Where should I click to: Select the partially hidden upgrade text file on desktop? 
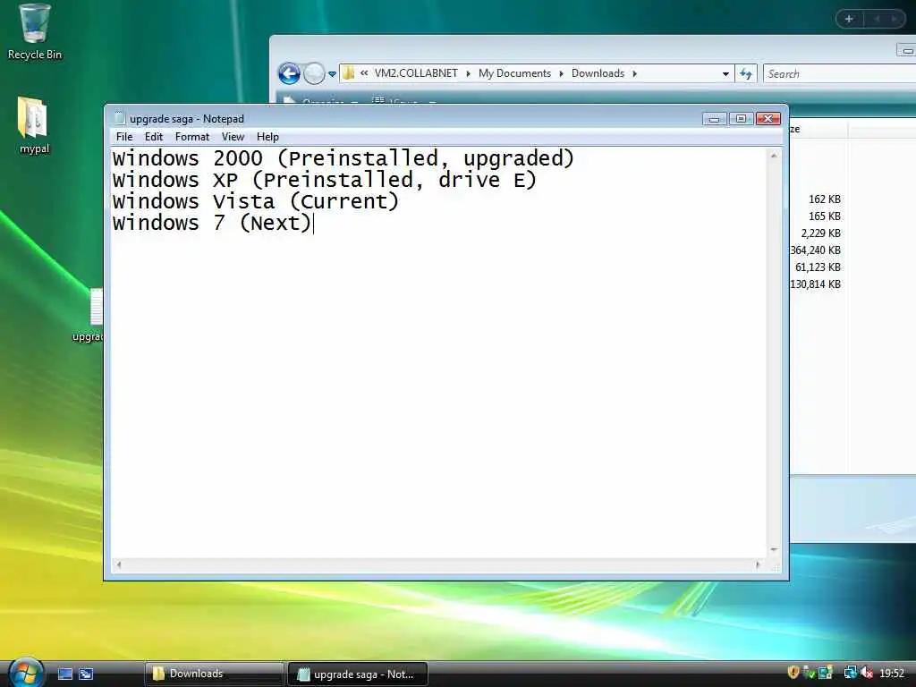[90, 314]
